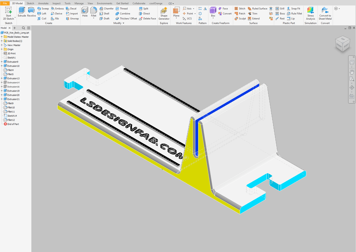Open Stress Analysis
This screenshot has height=252, width=356.
point(310,14)
